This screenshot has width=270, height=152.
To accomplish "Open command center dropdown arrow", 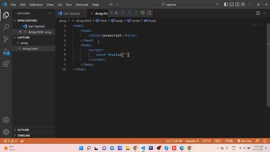I will [217, 5].
